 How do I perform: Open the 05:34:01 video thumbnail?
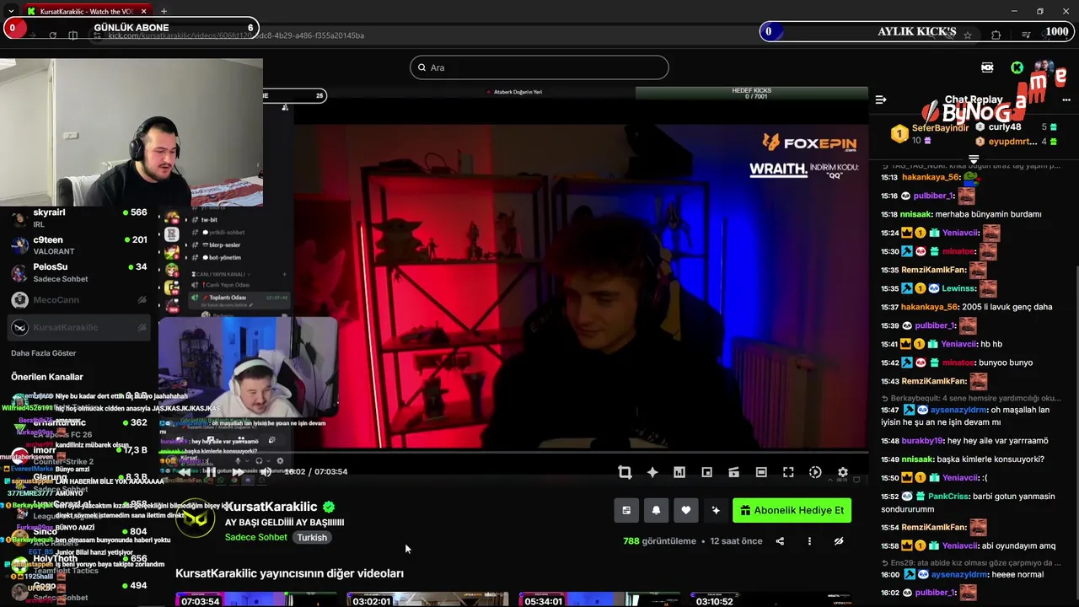(x=599, y=599)
